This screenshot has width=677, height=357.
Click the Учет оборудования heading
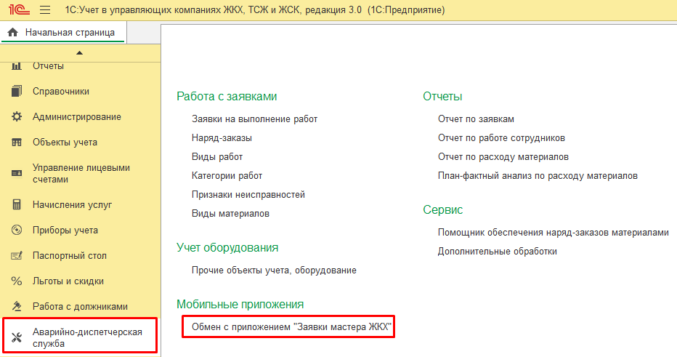click(227, 248)
